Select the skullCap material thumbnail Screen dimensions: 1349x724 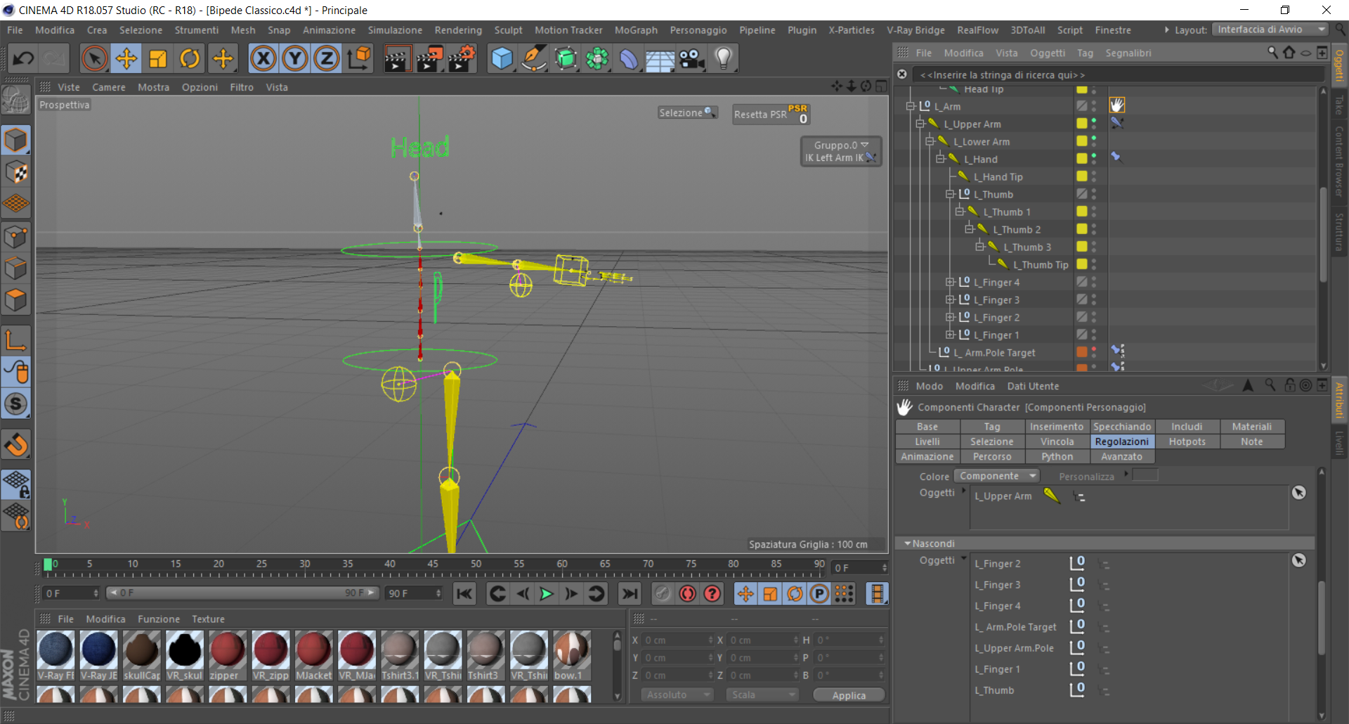point(141,655)
